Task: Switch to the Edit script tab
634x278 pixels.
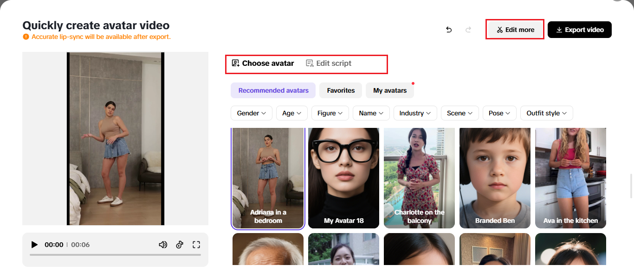Action: click(329, 63)
